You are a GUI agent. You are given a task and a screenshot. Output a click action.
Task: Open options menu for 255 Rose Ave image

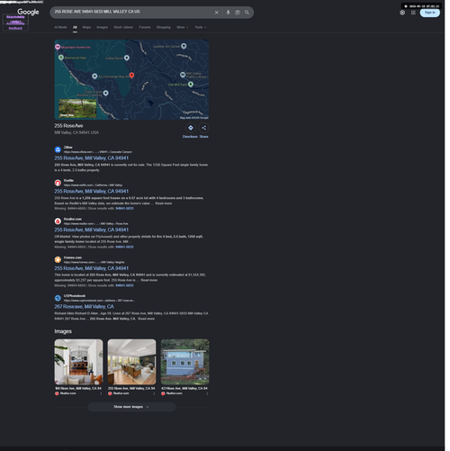point(154,393)
